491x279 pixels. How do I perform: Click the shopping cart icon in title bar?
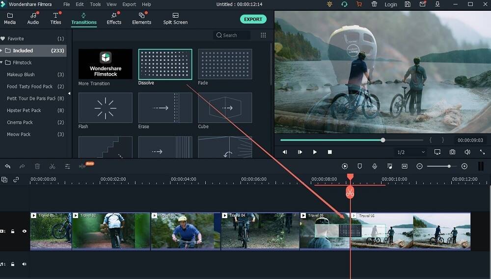[359, 4]
